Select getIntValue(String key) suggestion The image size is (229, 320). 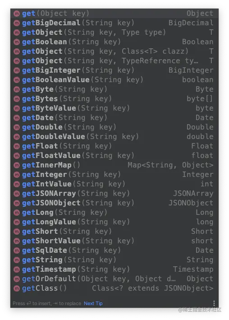(114, 184)
